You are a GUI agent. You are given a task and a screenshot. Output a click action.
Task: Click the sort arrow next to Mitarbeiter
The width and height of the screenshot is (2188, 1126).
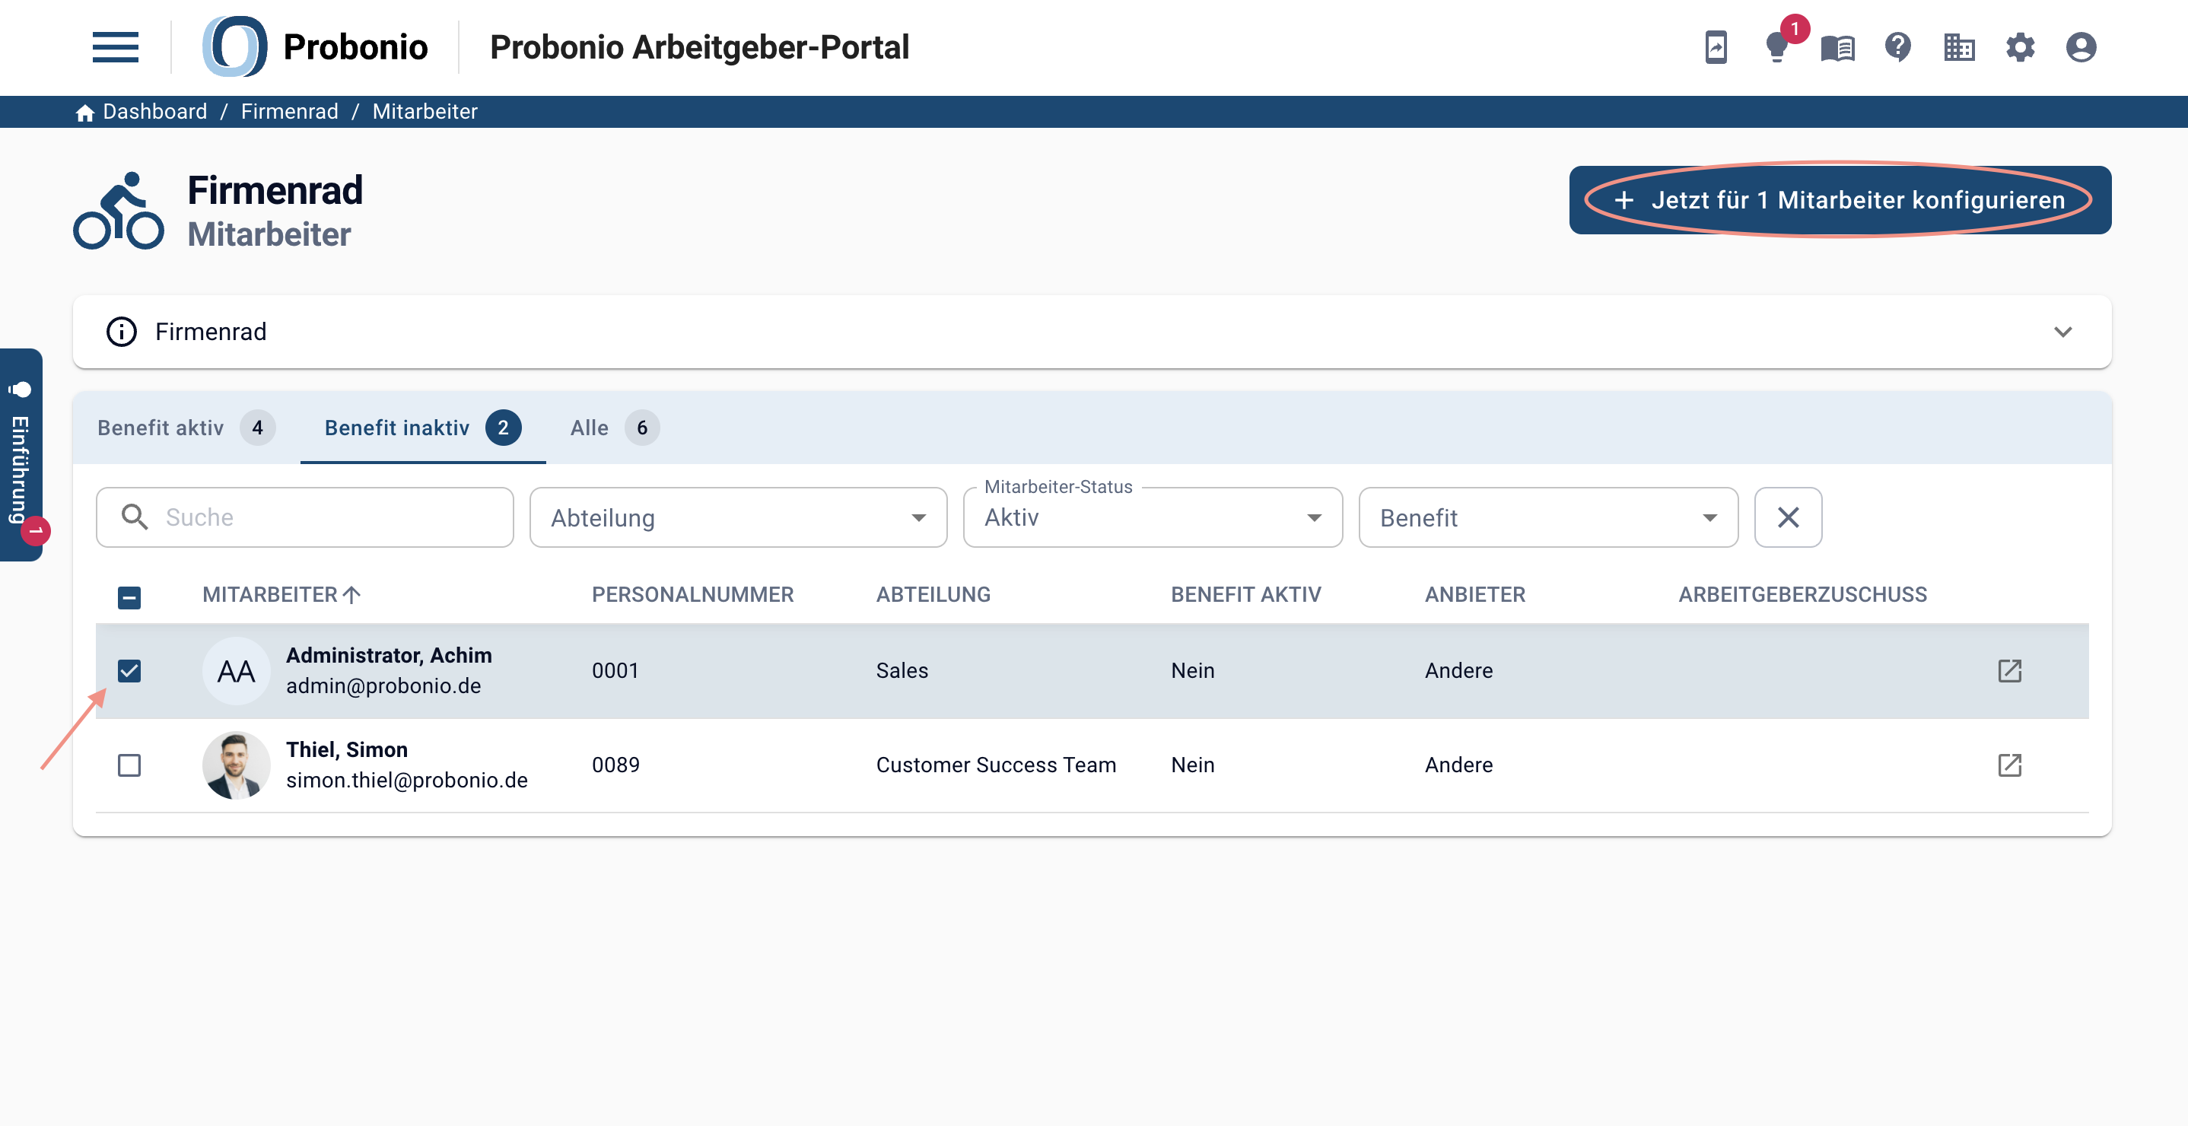pos(351,594)
